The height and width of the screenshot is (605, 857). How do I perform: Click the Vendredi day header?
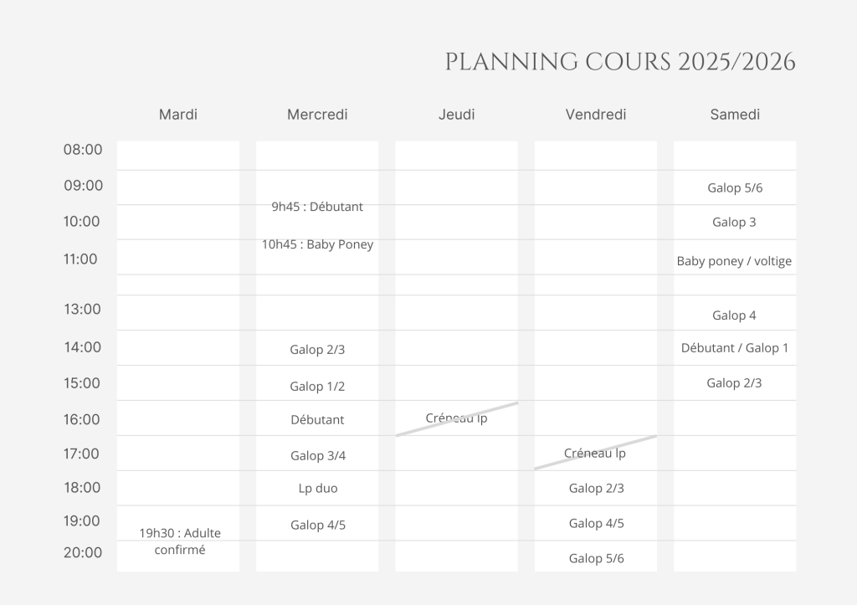pos(596,115)
